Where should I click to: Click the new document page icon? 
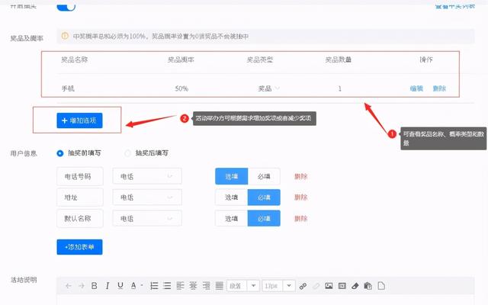(x=381, y=286)
